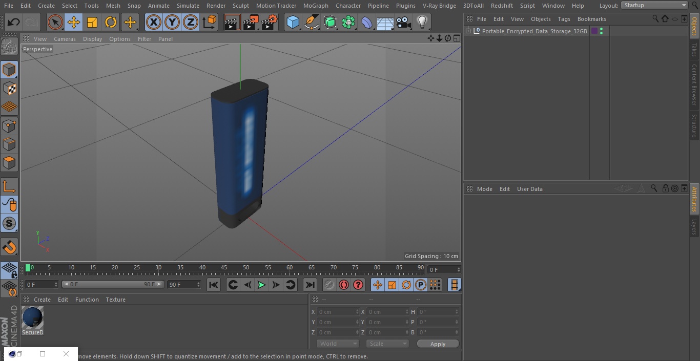Go to end of animation
This screenshot has height=361, width=700.
click(x=310, y=285)
